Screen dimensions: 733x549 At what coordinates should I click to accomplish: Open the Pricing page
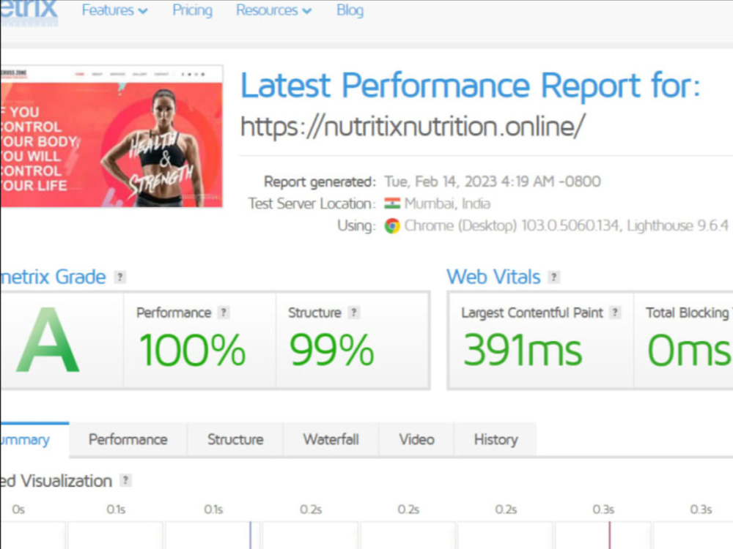(192, 10)
